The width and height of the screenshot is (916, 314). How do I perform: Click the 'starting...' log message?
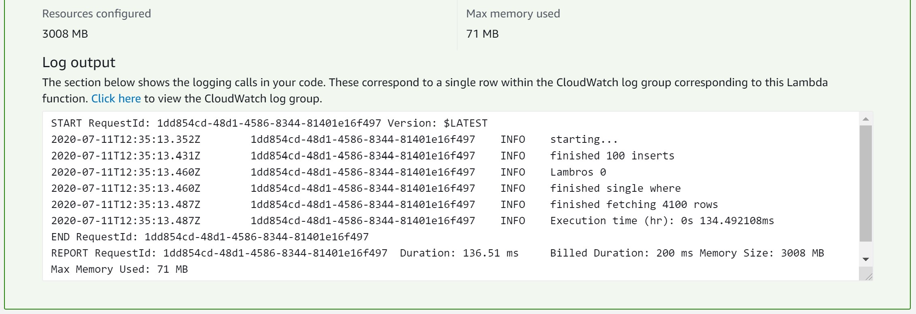(x=584, y=140)
